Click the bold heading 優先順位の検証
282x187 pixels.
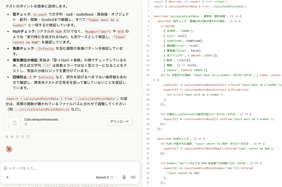pos(25,60)
